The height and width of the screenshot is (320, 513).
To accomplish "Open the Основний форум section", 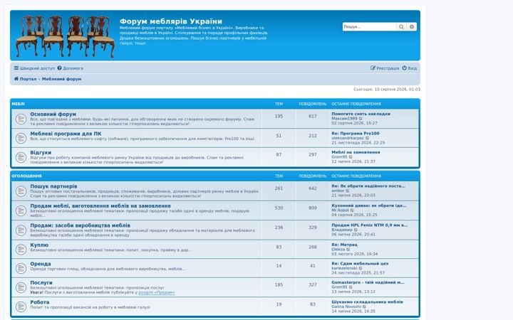I will pyautogui.click(x=53, y=114).
